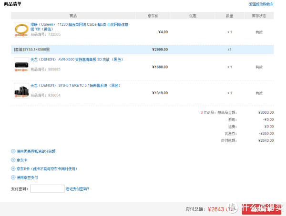Image resolution: width=286 pixels, height=216 pixels.
Task: Select the [套装]SYS5.1+X500黑 bundle row
Action: 142,49
